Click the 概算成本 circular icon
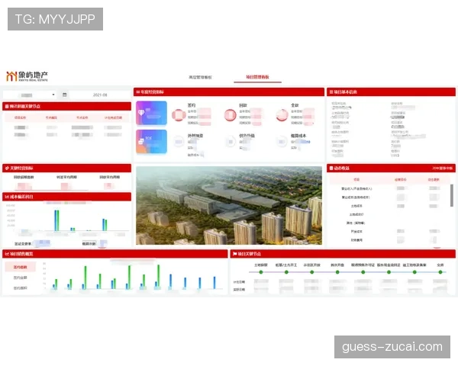The width and height of the screenshot is (458, 366). (281, 141)
